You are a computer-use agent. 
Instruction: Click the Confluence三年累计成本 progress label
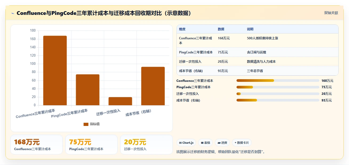[195, 81]
